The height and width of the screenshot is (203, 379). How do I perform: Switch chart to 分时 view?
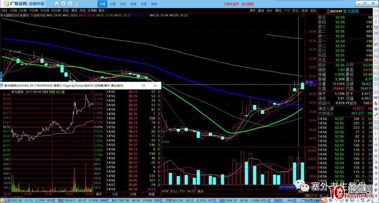click(x=4, y=10)
